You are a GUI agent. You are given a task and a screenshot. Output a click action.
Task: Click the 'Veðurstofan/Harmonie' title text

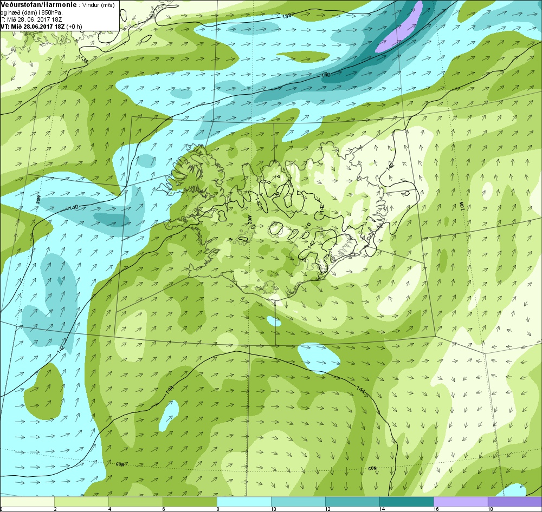(38, 5)
